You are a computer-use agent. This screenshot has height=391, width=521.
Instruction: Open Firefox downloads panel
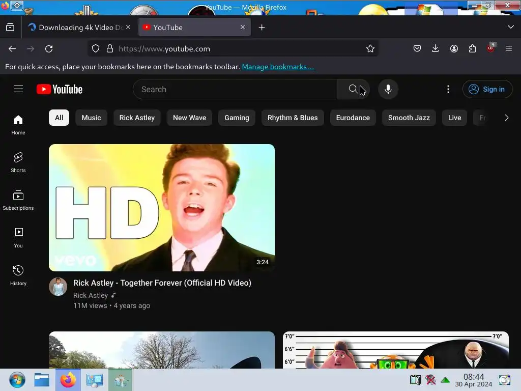(436, 48)
